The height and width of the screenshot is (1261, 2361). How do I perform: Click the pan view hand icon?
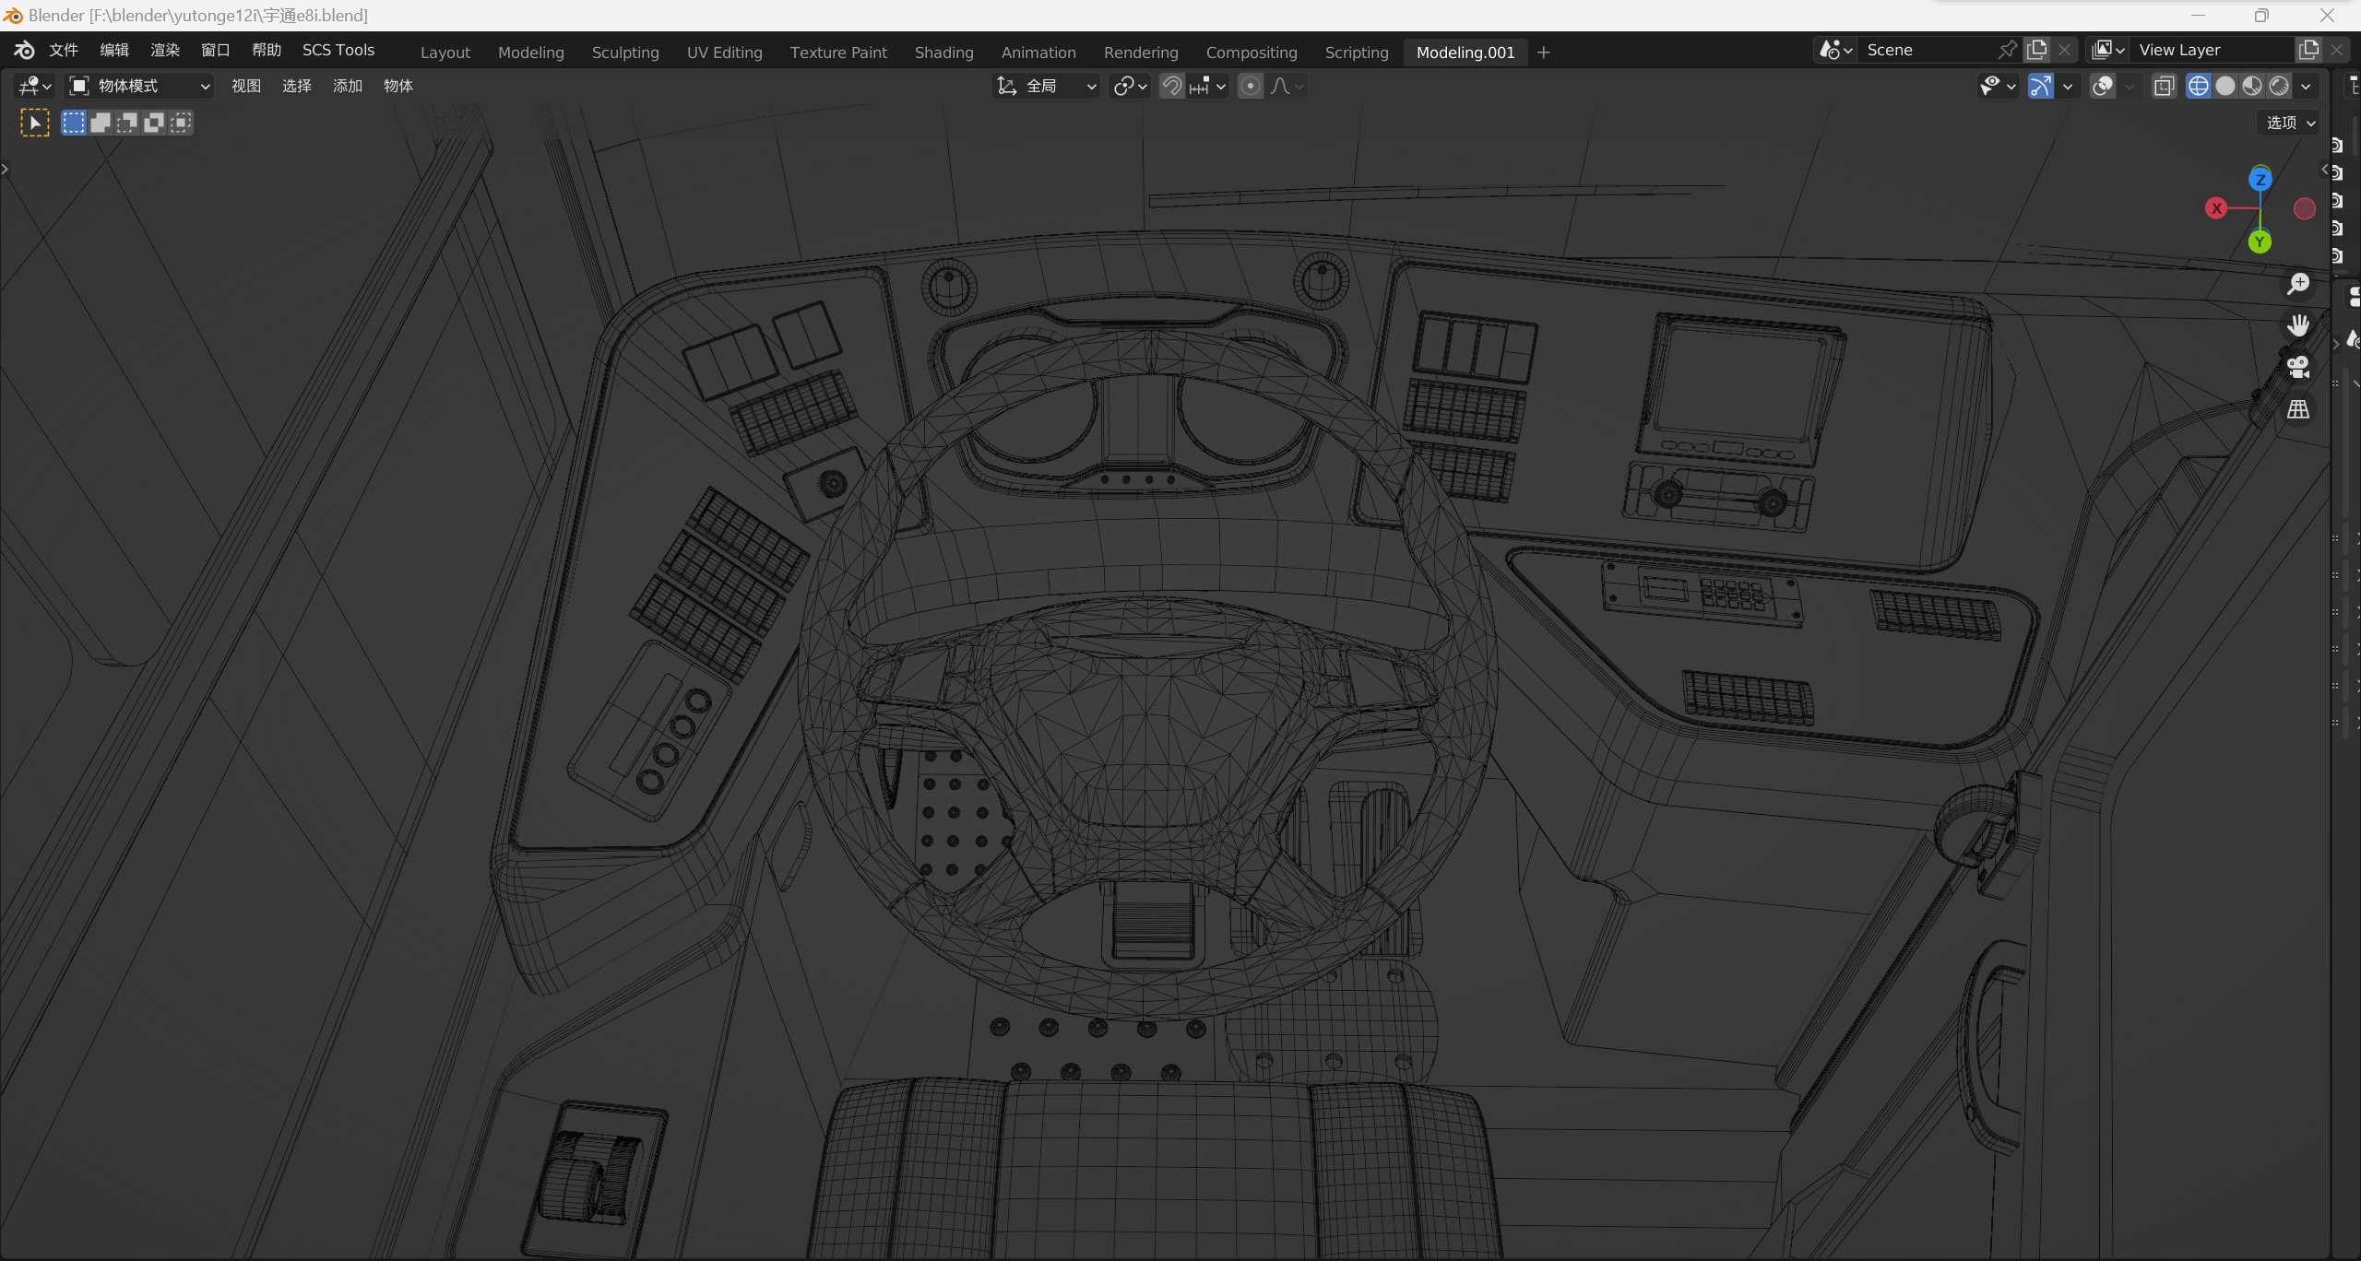[2297, 325]
